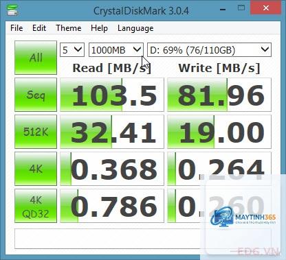Open the Language menu
This screenshot has width=286, height=260.
135,28
